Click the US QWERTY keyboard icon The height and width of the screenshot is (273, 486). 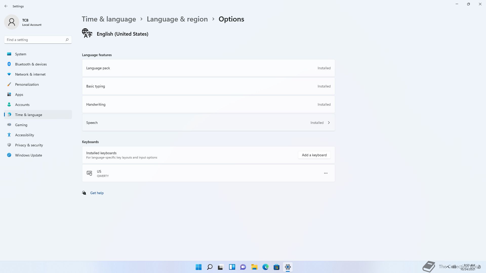pyautogui.click(x=89, y=173)
